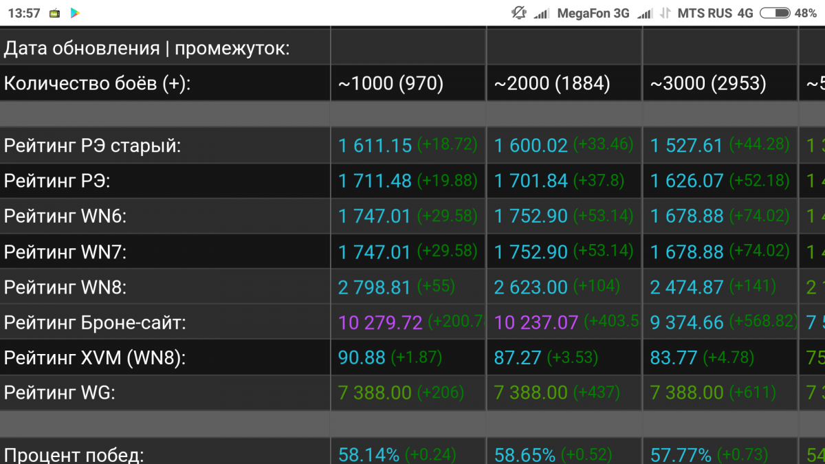This screenshot has width=825, height=464.
Task: Click 1 747.01 in the WN7 row
Action: [374, 252]
